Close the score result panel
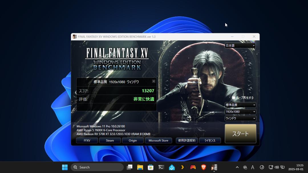 [154, 81]
